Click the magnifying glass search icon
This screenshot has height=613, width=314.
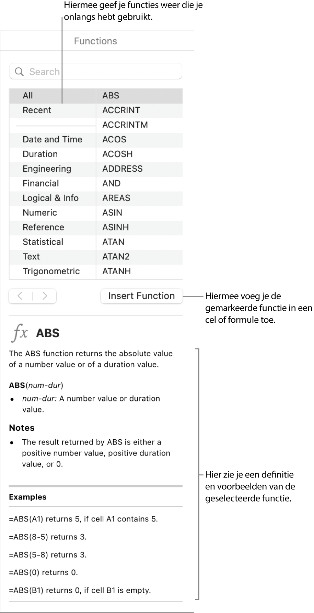point(20,72)
